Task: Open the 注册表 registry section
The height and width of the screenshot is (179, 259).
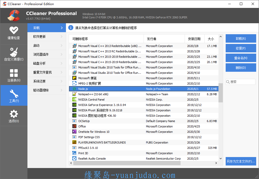Action: 14,75
